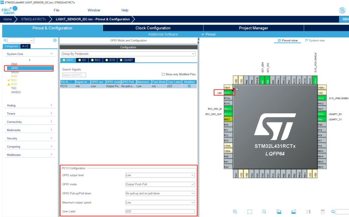Viewport: 349px width, 217px height.
Task: Zoom in on the chip pinout view
Action: click(235, 212)
